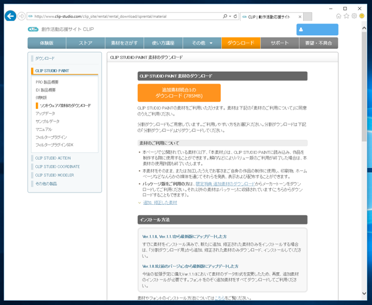Open 体験版 link in sidebar

[x=42, y=98]
